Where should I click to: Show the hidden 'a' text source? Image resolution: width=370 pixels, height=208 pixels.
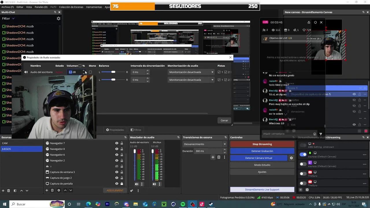tap(117, 166)
